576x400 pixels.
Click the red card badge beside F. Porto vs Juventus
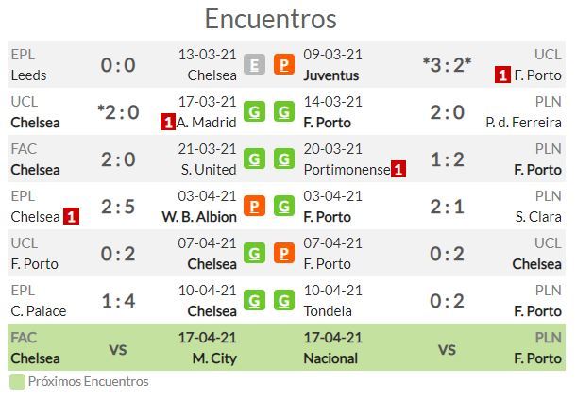coord(502,75)
